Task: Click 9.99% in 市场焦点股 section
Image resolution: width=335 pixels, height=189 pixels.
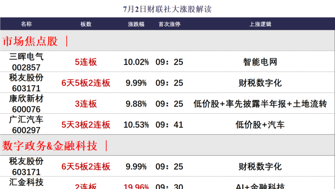Action: click(x=136, y=83)
